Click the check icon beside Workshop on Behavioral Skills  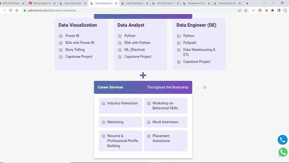(x=149, y=104)
